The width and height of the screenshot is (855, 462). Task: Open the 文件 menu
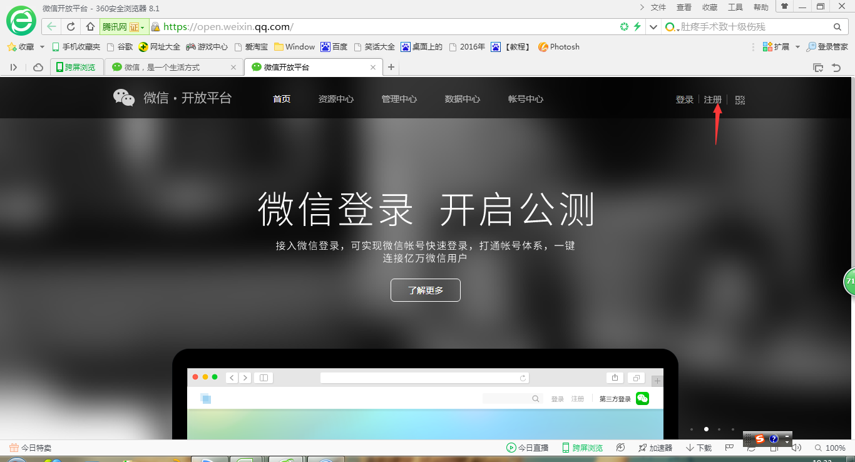click(658, 8)
